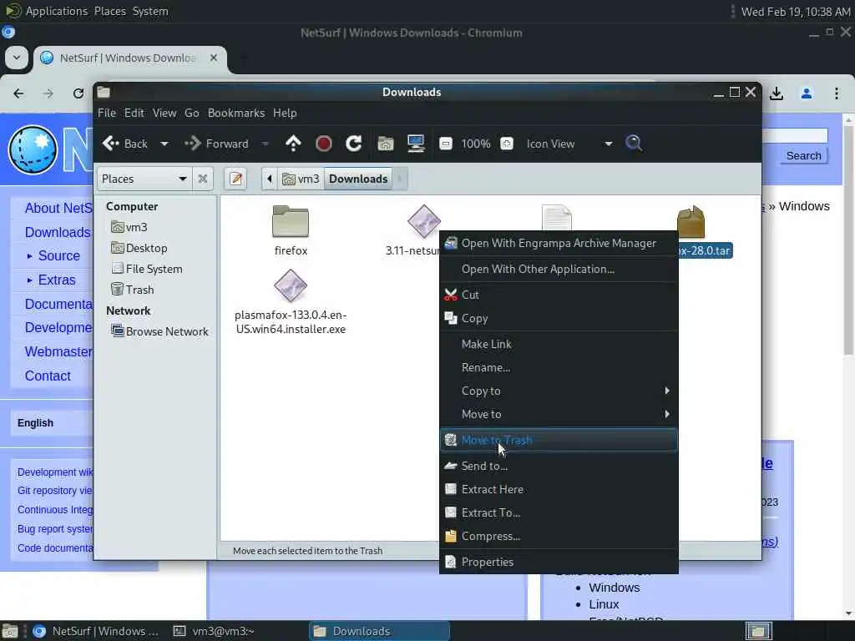855x641 pixels.
Task: Open the Back history dropdown arrow
Action: tap(164, 144)
